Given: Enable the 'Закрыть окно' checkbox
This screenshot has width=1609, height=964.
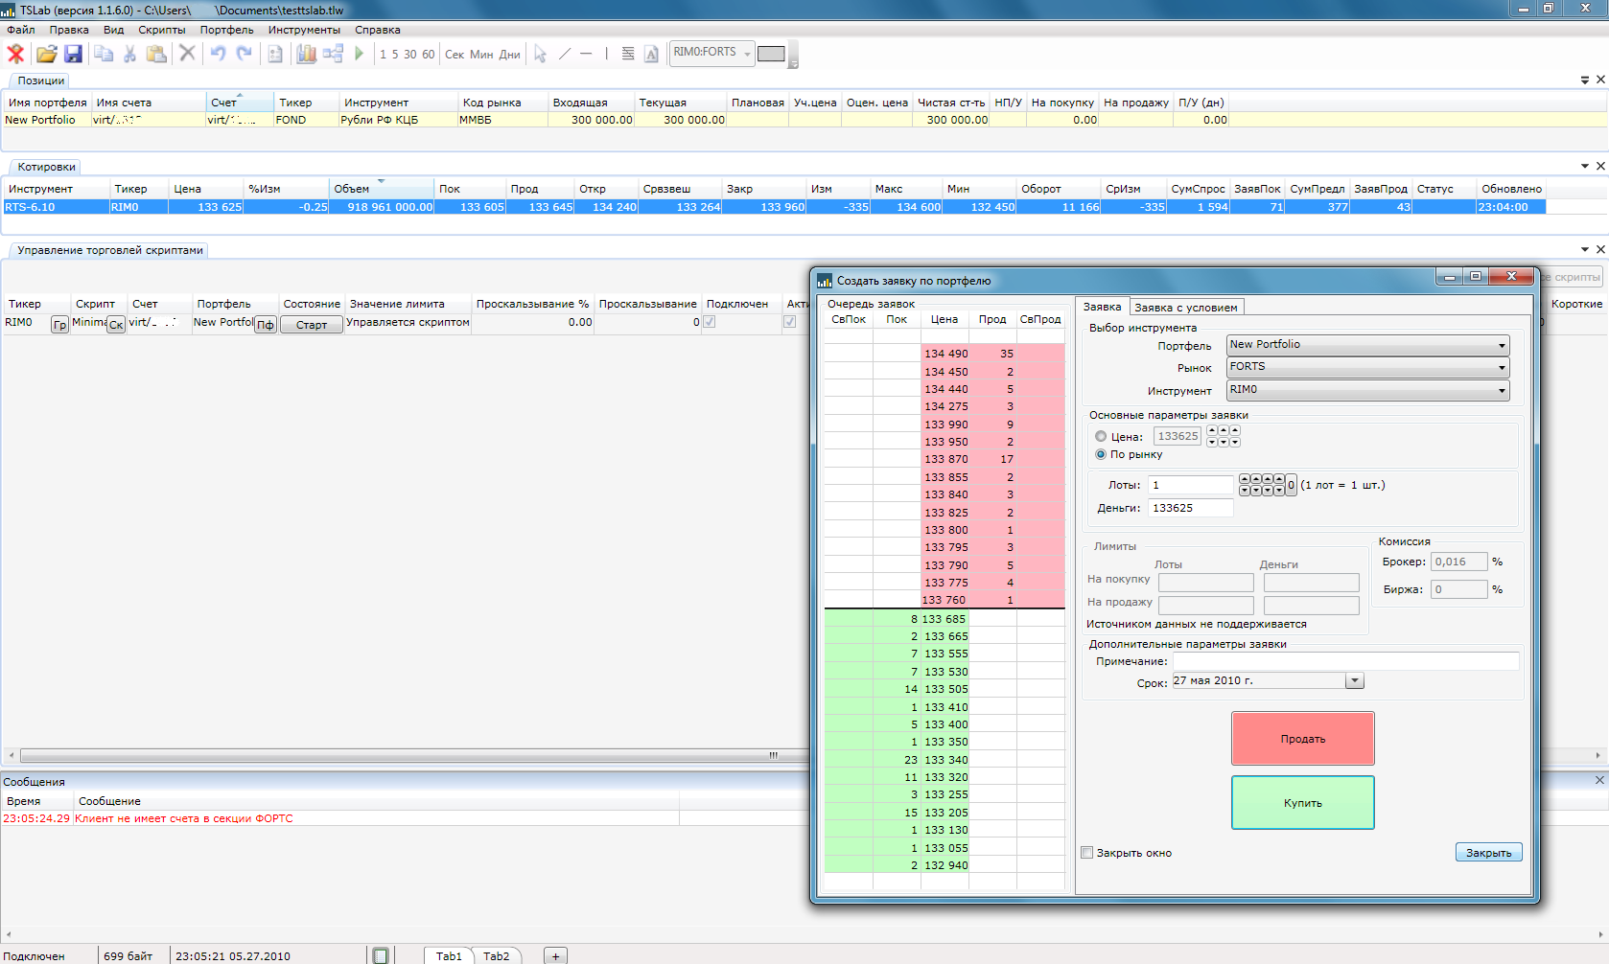Looking at the screenshot, I should (1087, 853).
